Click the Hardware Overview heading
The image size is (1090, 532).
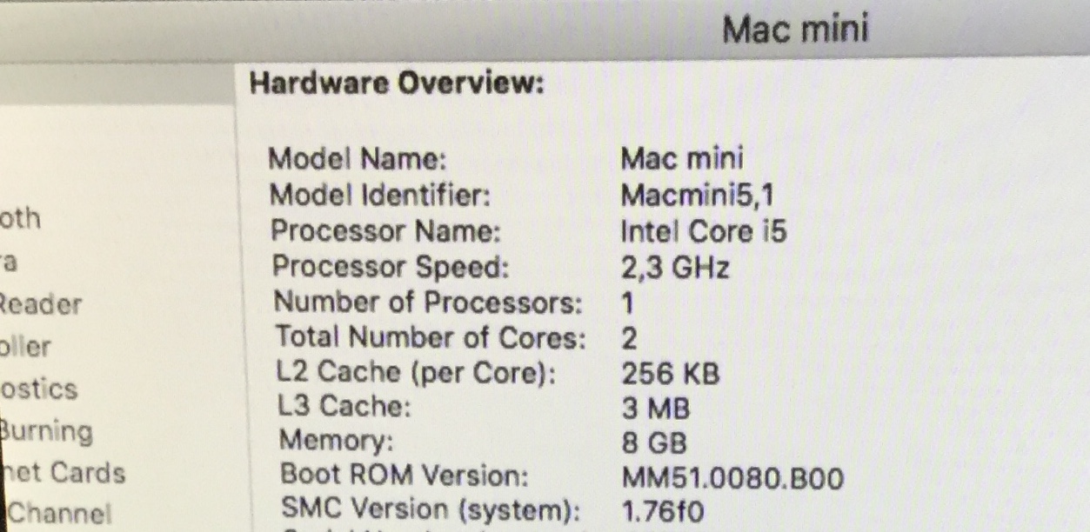click(397, 83)
